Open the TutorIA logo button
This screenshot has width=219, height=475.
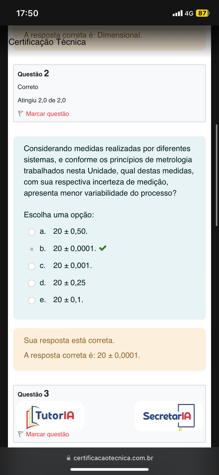50,416
